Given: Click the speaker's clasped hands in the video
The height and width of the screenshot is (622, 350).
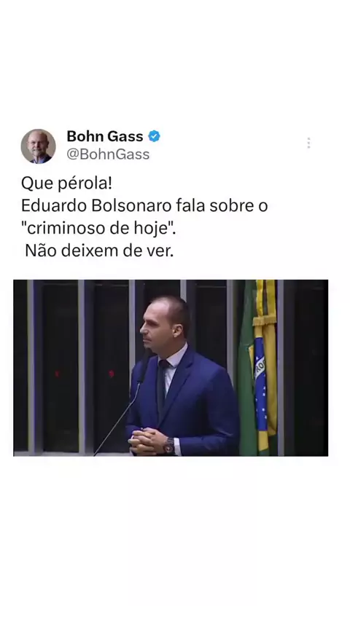Looking at the screenshot, I should tap(144, 442).
